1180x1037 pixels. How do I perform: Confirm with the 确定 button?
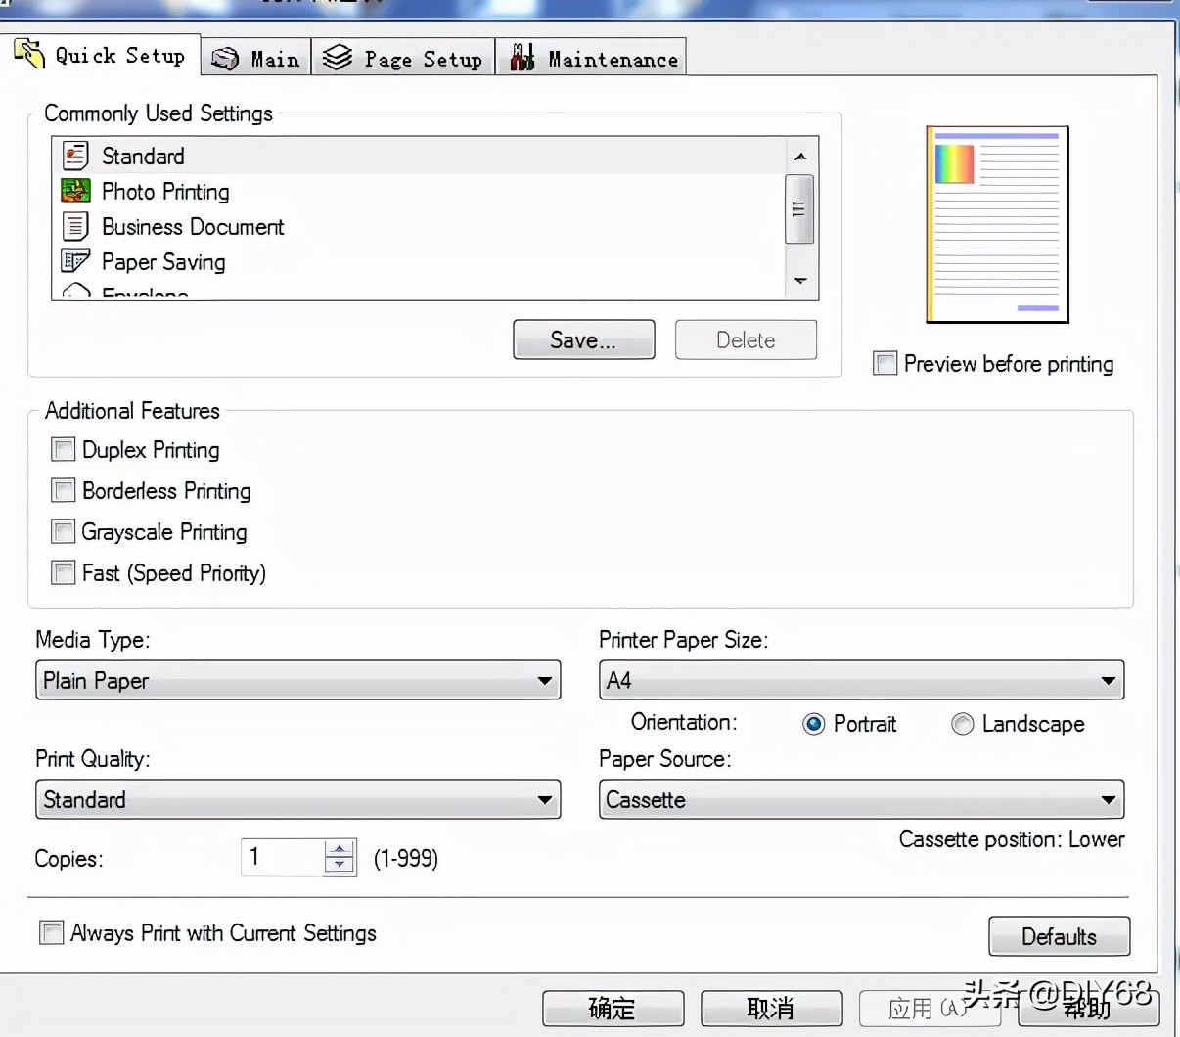[613, 1009]
